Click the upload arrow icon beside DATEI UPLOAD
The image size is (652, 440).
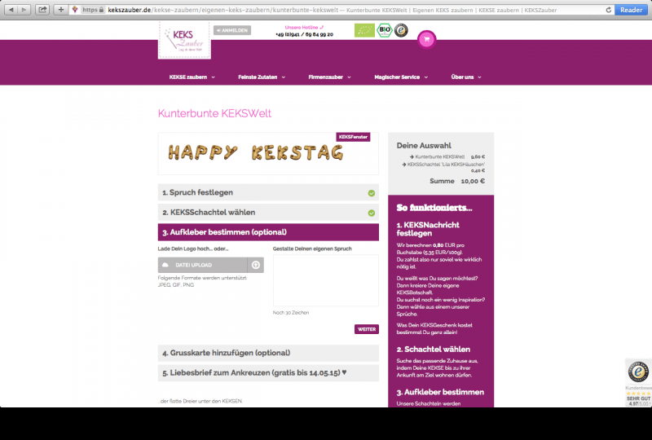(256, 265)
